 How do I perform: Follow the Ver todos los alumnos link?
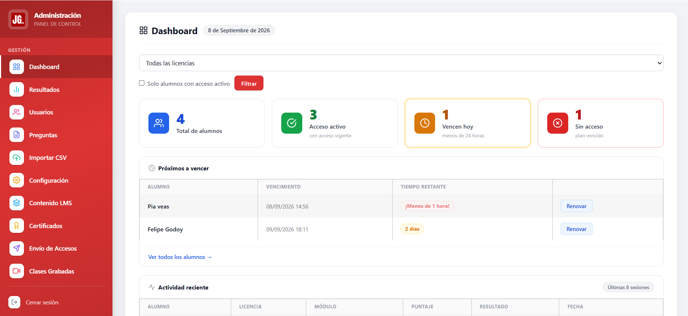click(x=180, y=257)
